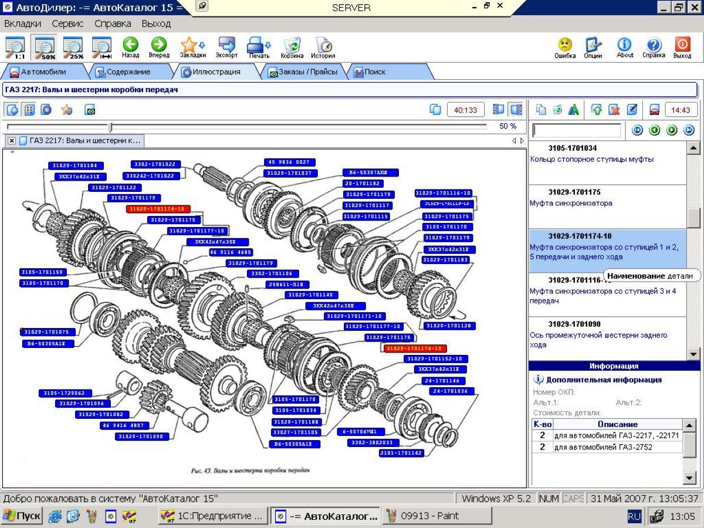Click label 3302-3802033 on illustration

pyautogui.click(x=373, y=442)
